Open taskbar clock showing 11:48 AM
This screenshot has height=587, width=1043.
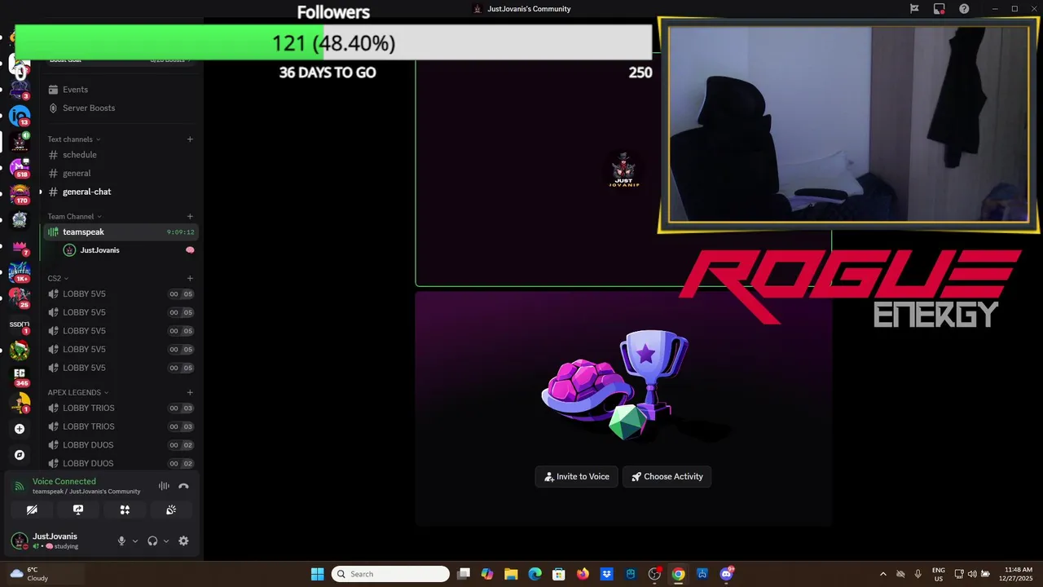click(x=1018, y=574)
